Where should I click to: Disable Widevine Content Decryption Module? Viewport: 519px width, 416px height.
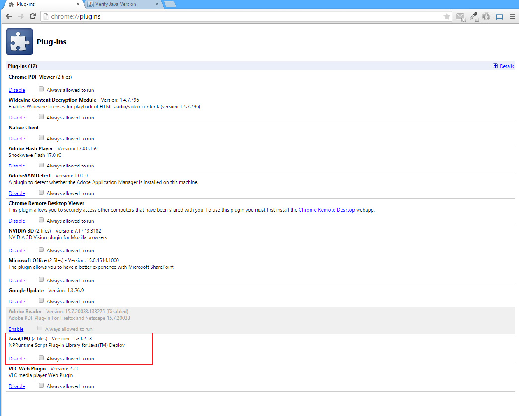coord(17,117)
